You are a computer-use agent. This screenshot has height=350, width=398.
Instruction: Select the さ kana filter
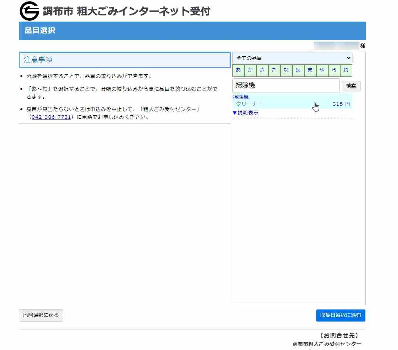[x=262, y=70]
